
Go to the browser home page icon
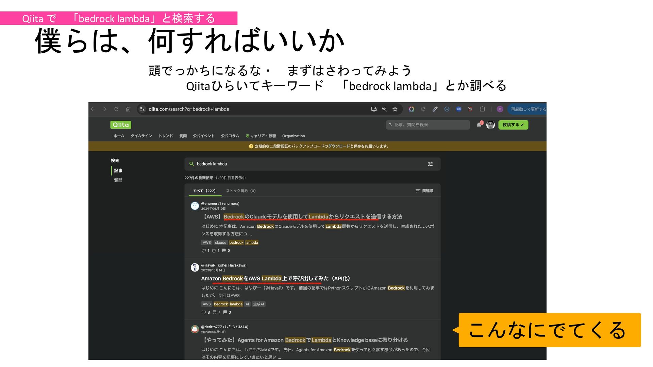point(128,109)
